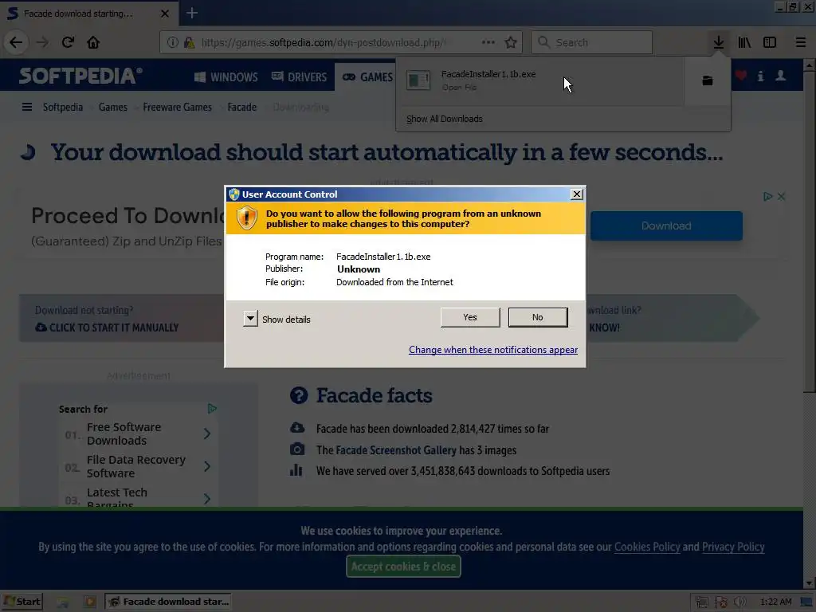Click scrollbar down arrow on the page

(810, 583)
